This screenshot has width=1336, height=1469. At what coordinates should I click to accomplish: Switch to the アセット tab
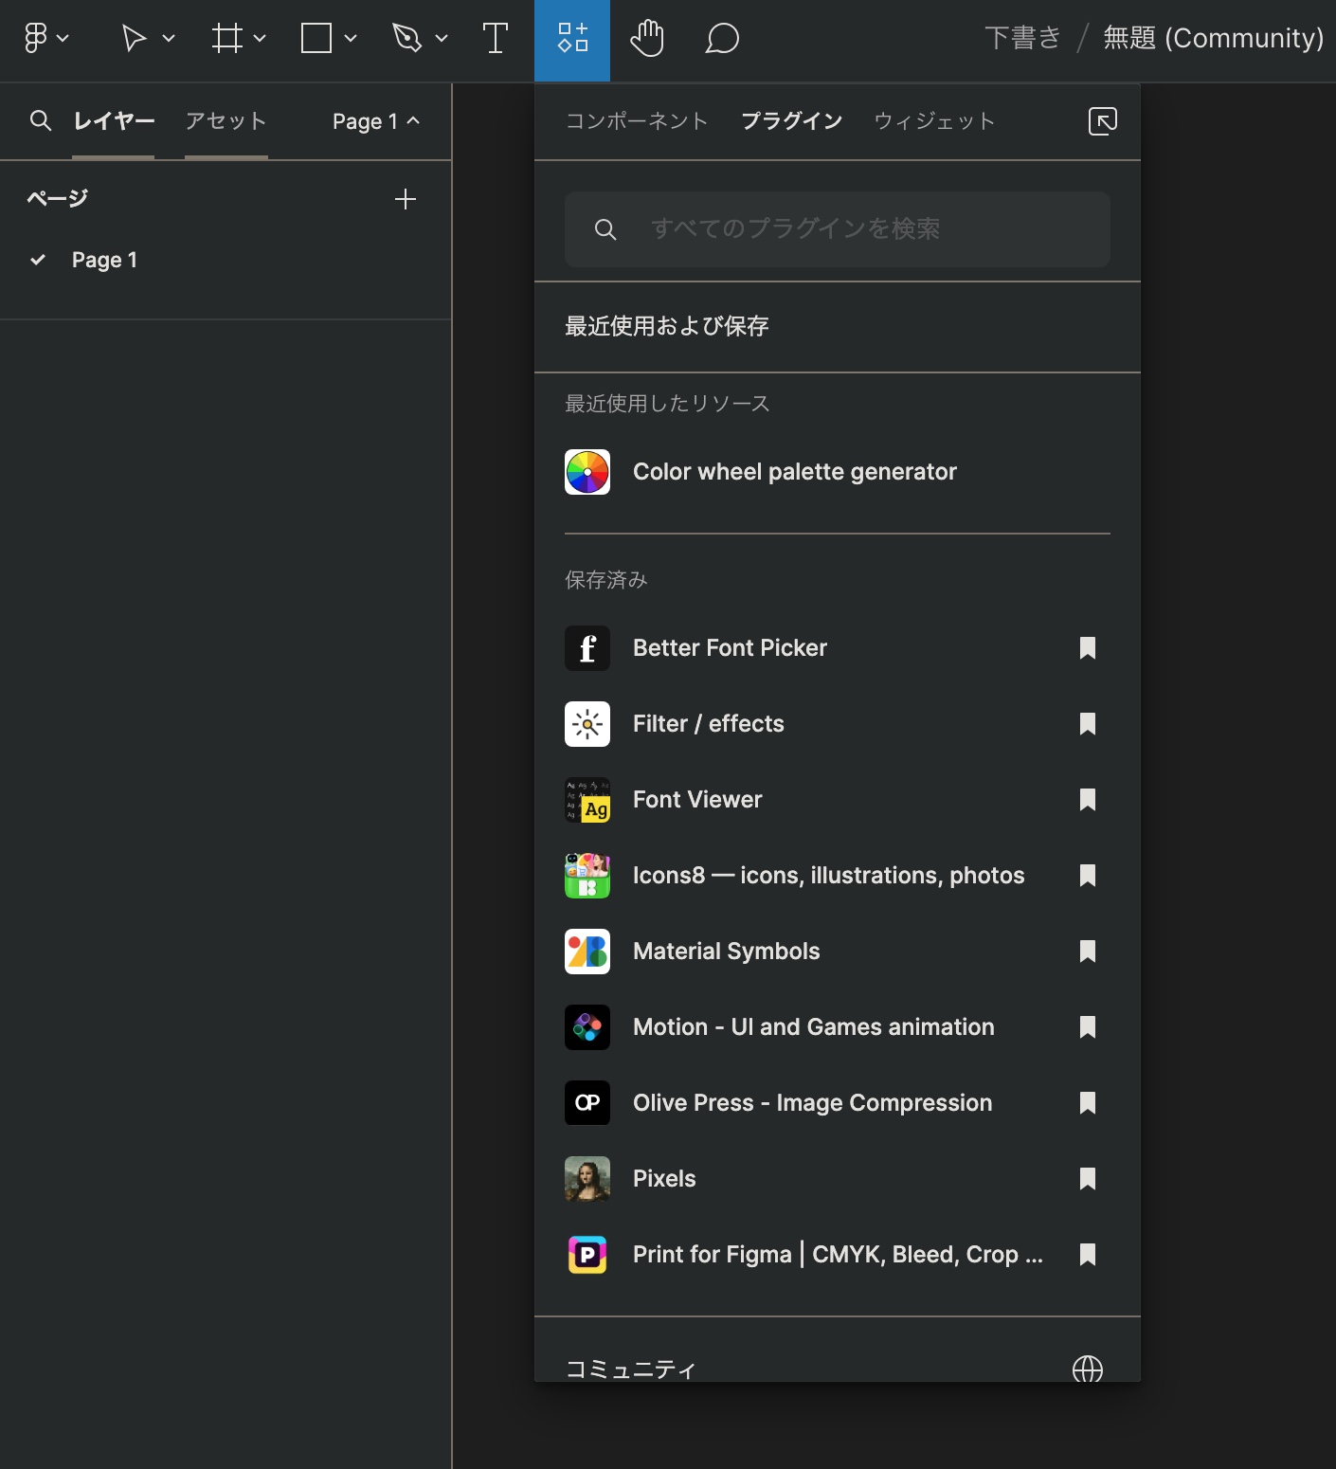pyautogui.click(x=226, y=121)
